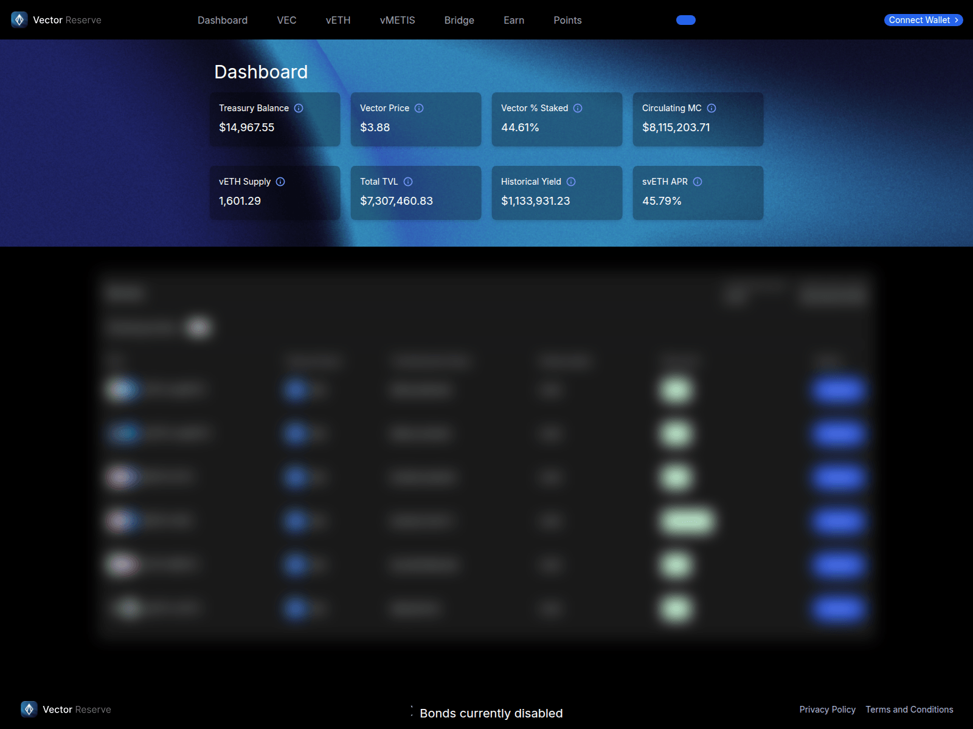Open info icon beside Total TVL
This screenshot has width=973, height=729.
pos(408,182)
